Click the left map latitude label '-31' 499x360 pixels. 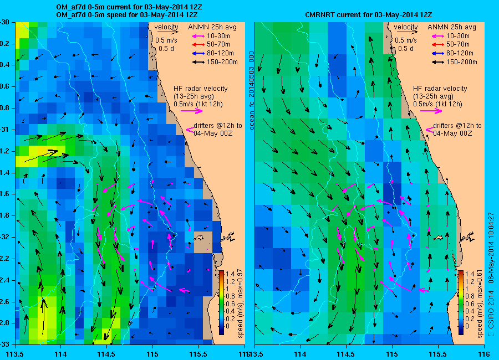pos(6,130)
